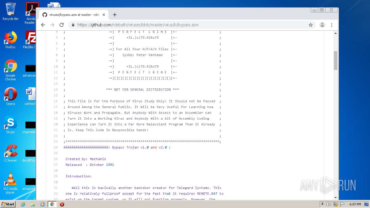Click the browser back arrow
This screenshot has width=370, height=208.
[43, 25]
